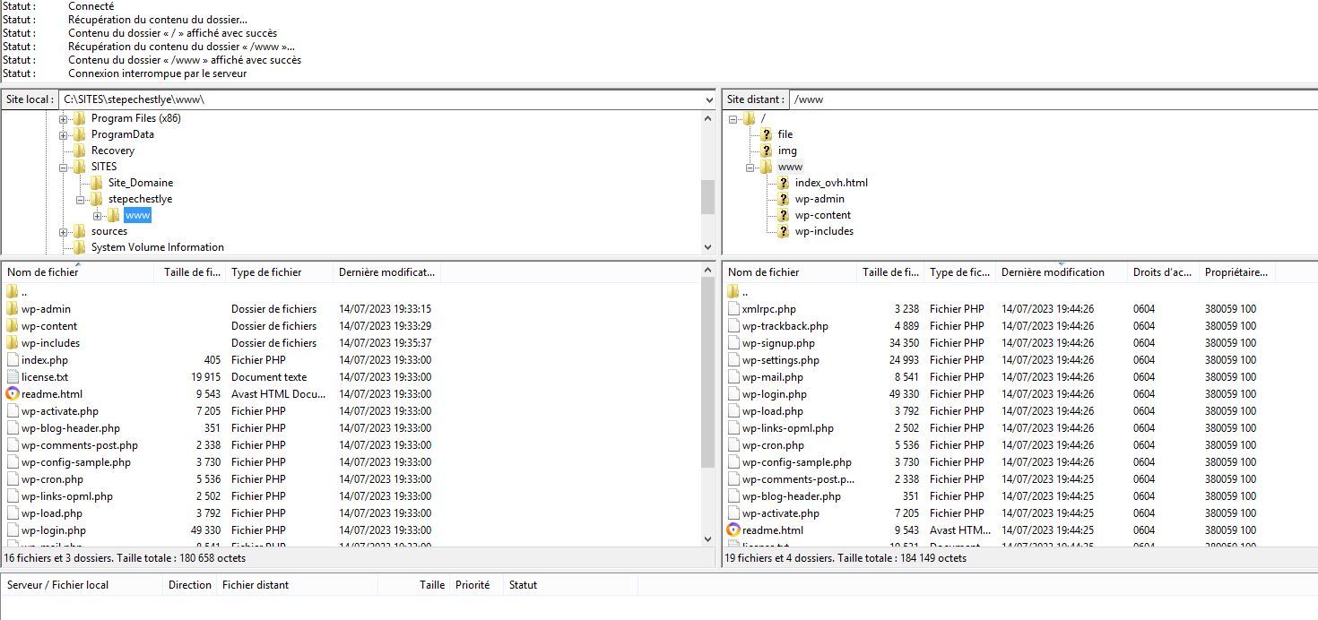Expand the local www folder node
1318x620 pixels.
pos(98,216)
